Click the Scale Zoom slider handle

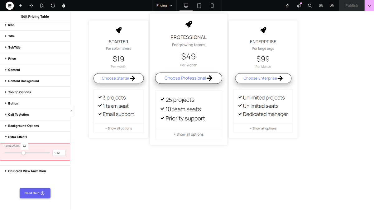coord(23,153)
